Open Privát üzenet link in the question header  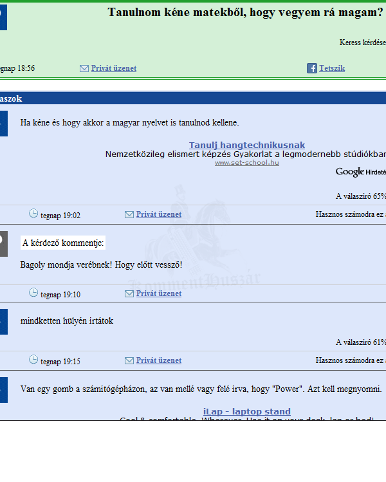point(114,68)
